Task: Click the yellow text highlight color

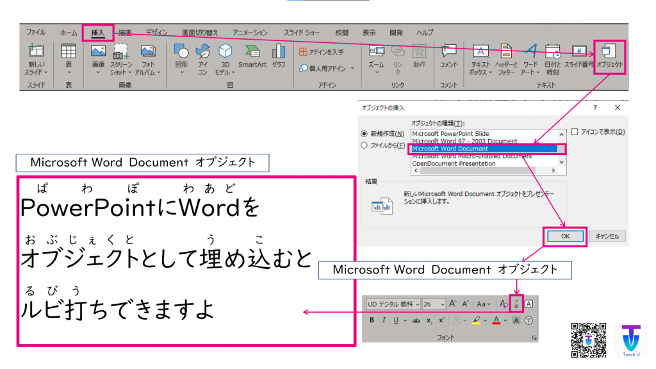Action: 476,320
